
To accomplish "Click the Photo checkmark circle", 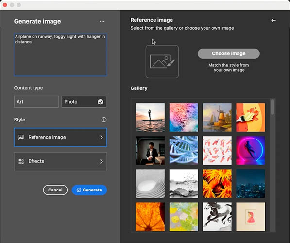I will 101,102.
